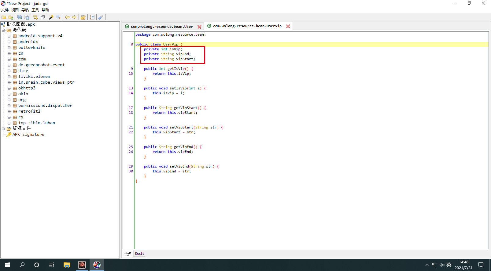Open the notification center icon
The width and height of the screenshot is (491, 271).
481,265
